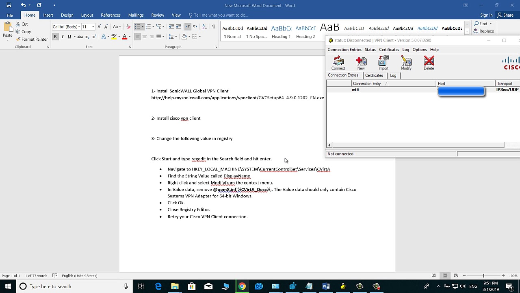Image resolution: width=520 pixels, height=293 pixels.
Task: Activate the Format Painter
Action: click(x=32, y=39)
